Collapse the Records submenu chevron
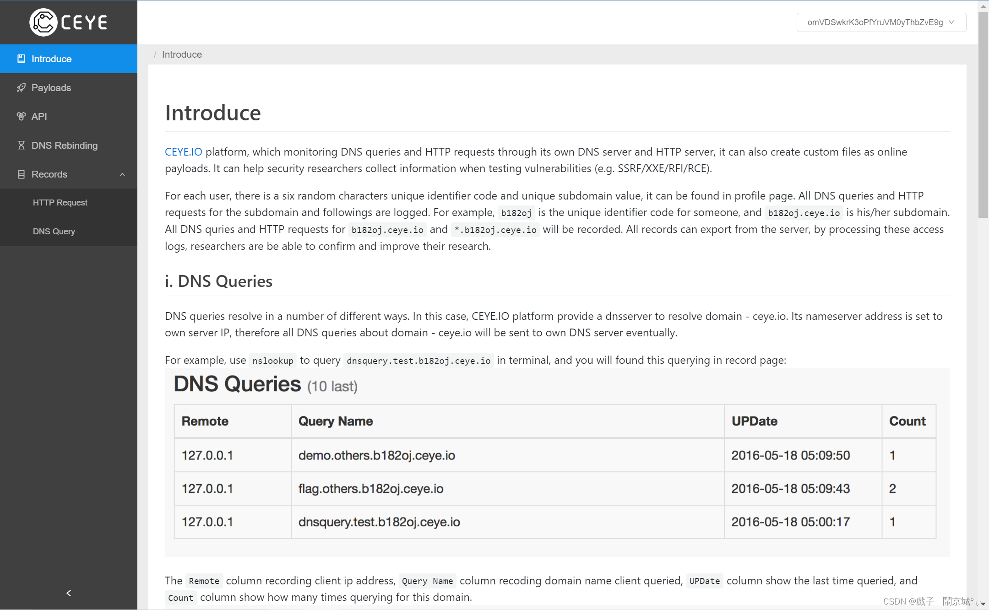The height and width of the screenshot is (610, 989). click(122, 174)
